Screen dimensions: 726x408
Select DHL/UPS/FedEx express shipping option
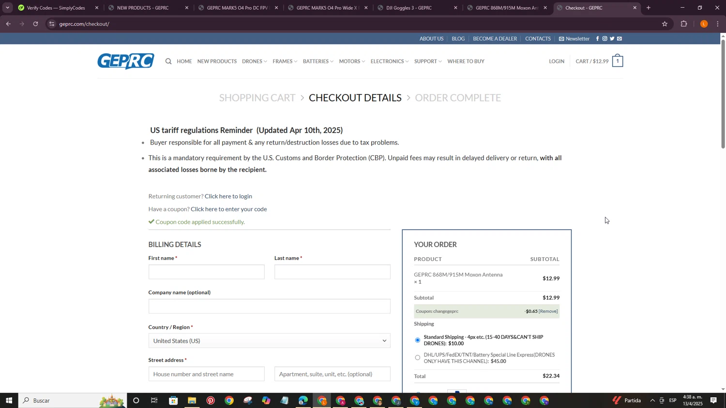pyautogui.click(x=418, y=358)
